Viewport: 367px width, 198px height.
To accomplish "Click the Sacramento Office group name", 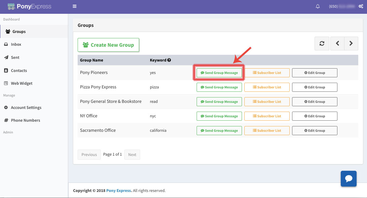I will [98, 130].
